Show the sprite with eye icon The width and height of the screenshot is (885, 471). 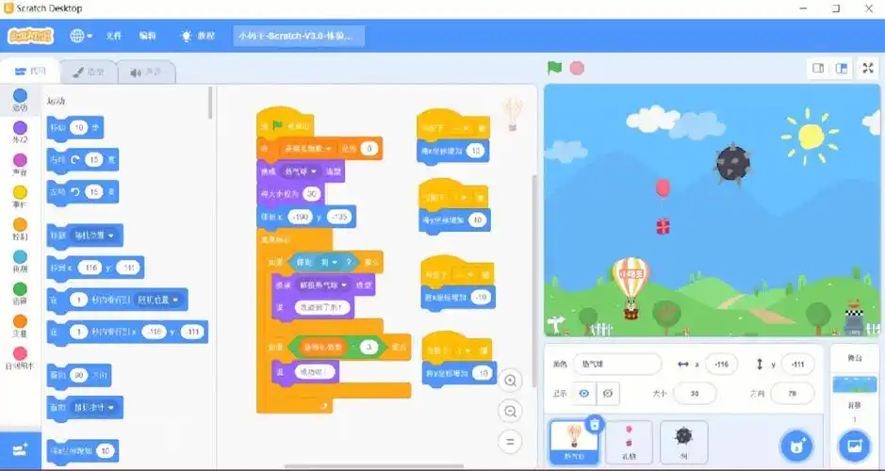(x=584, y=393)
